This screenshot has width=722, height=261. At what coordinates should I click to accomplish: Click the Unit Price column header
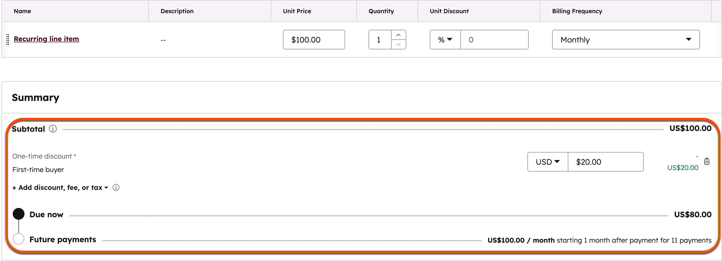(x=297, y=11)
